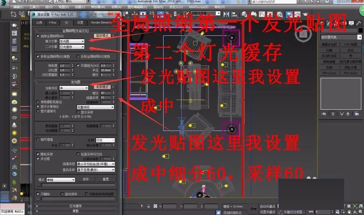Open 完整预览 dropdown
The height and width of the screenshot is (215, 364).
pyautogui.click(x=95, y=107)
